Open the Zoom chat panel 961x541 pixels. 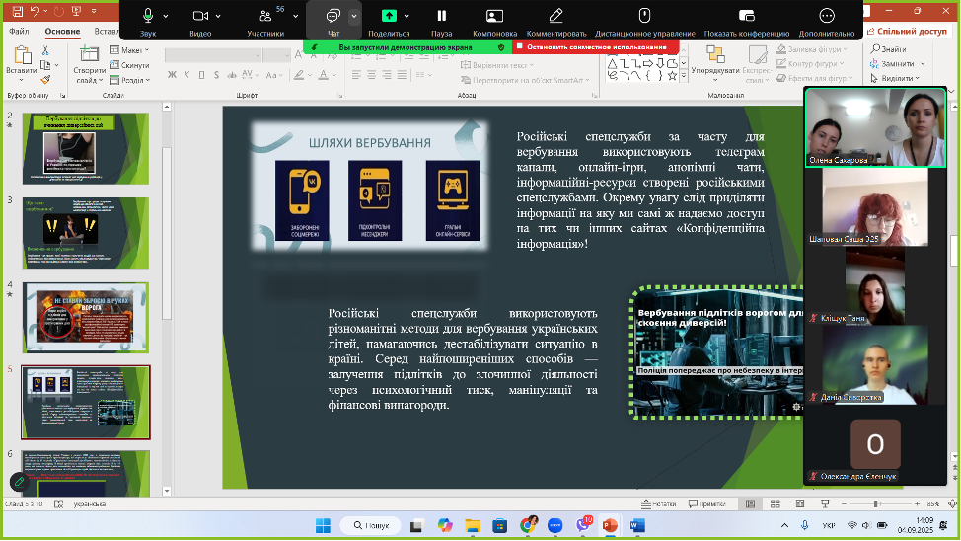[333, 17]
